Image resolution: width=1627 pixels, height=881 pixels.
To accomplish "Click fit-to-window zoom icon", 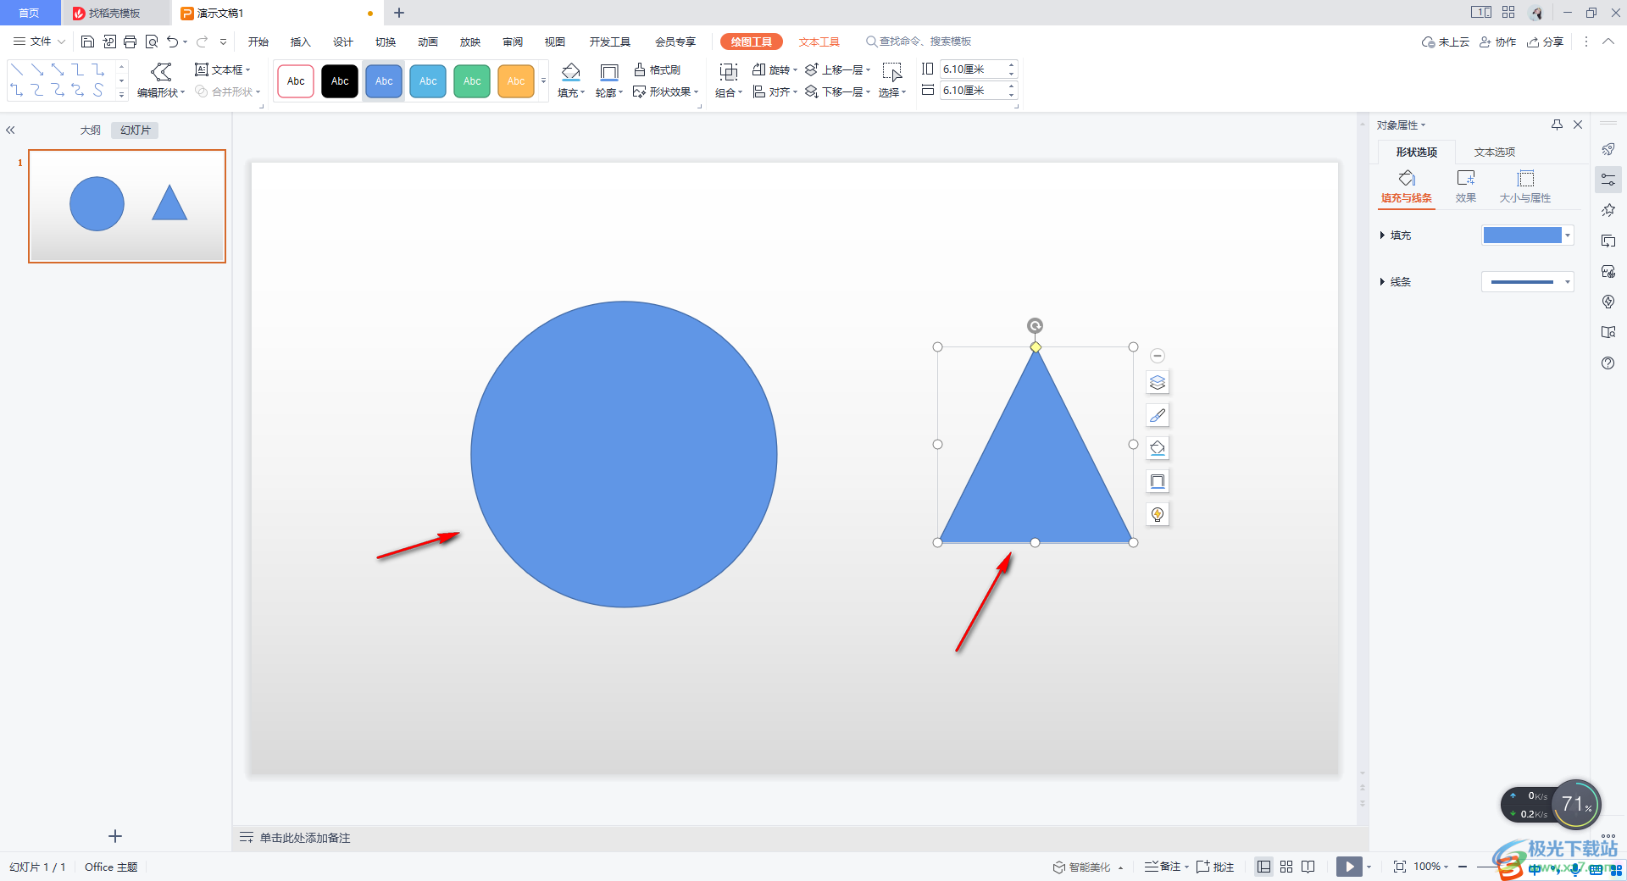I will click(1399, 867).
